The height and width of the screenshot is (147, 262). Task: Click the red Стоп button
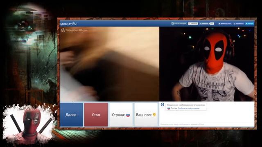click(96, 115)
